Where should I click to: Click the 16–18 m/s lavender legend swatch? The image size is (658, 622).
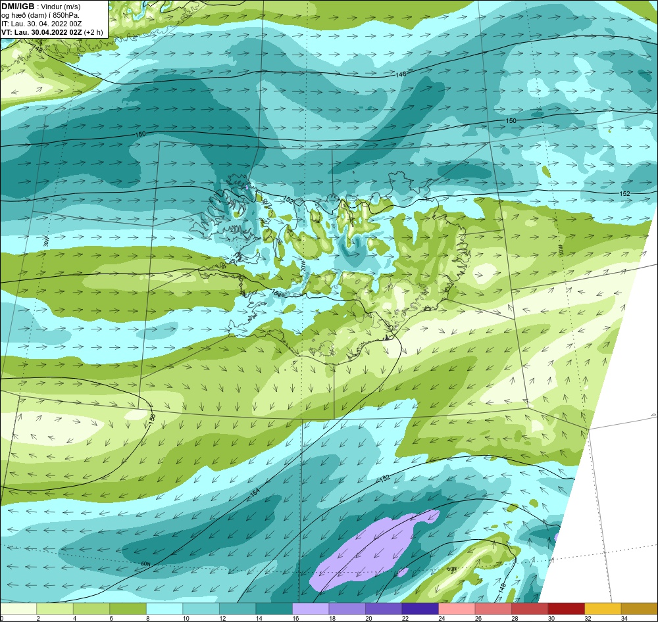(311, 609)
